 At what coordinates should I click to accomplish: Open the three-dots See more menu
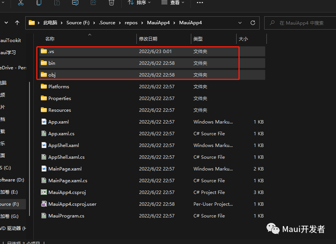[x=200, y=3]
